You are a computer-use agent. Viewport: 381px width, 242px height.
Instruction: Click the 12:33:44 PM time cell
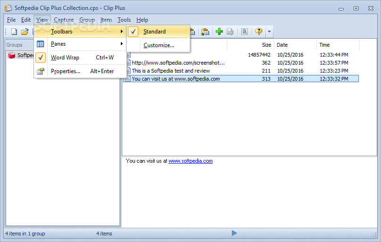coord(334,55)
